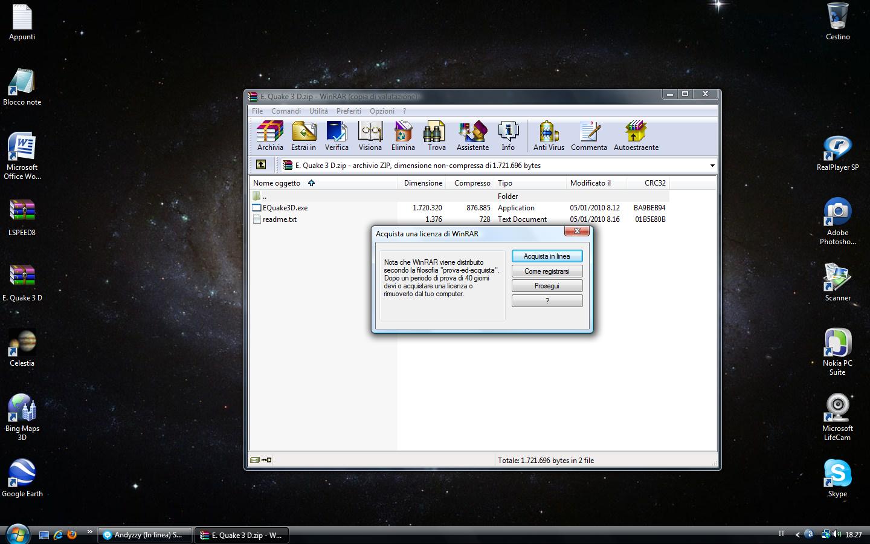The height and width of the screenshot is (544, 870).
Task: Launch Skype desktop shortcut
Action: coord(838,479)
